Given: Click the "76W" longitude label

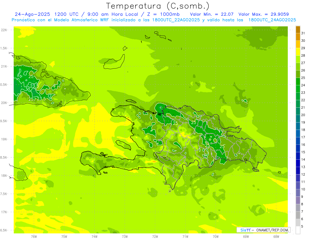Looking at the screenshot, I should [x=34, y=236].
